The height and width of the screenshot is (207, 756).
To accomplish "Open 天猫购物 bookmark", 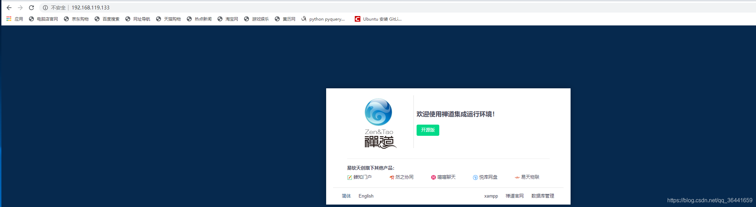I will [x=168, y=19].
